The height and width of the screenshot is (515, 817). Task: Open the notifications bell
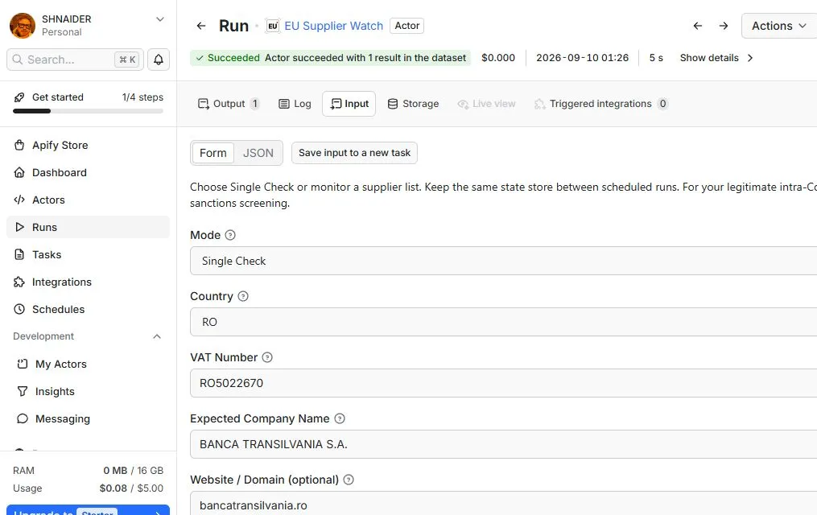click(159, 60)
